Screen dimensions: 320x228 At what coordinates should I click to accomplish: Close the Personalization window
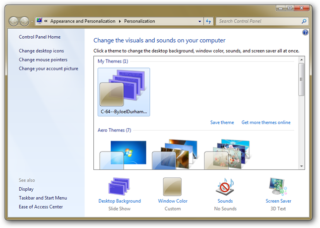click(x=302, y=8)
